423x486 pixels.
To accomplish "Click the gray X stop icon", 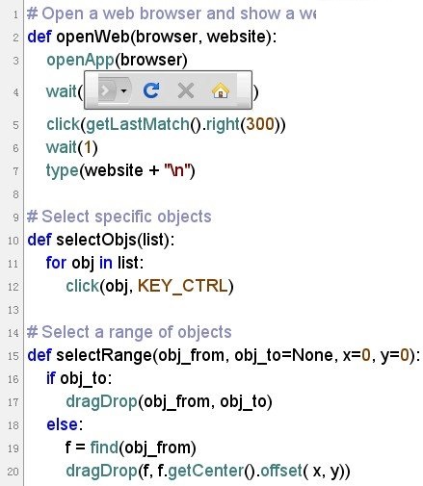I will click(186, 90).
